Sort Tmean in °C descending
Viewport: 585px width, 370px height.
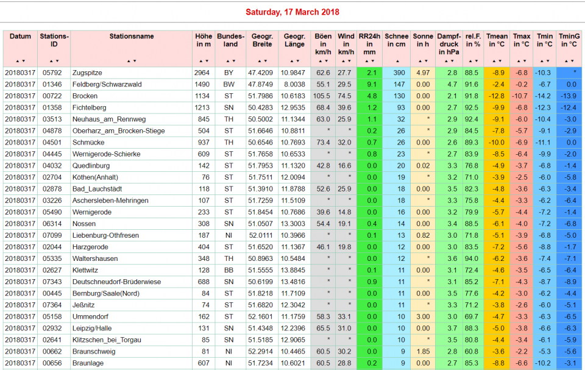500,61
